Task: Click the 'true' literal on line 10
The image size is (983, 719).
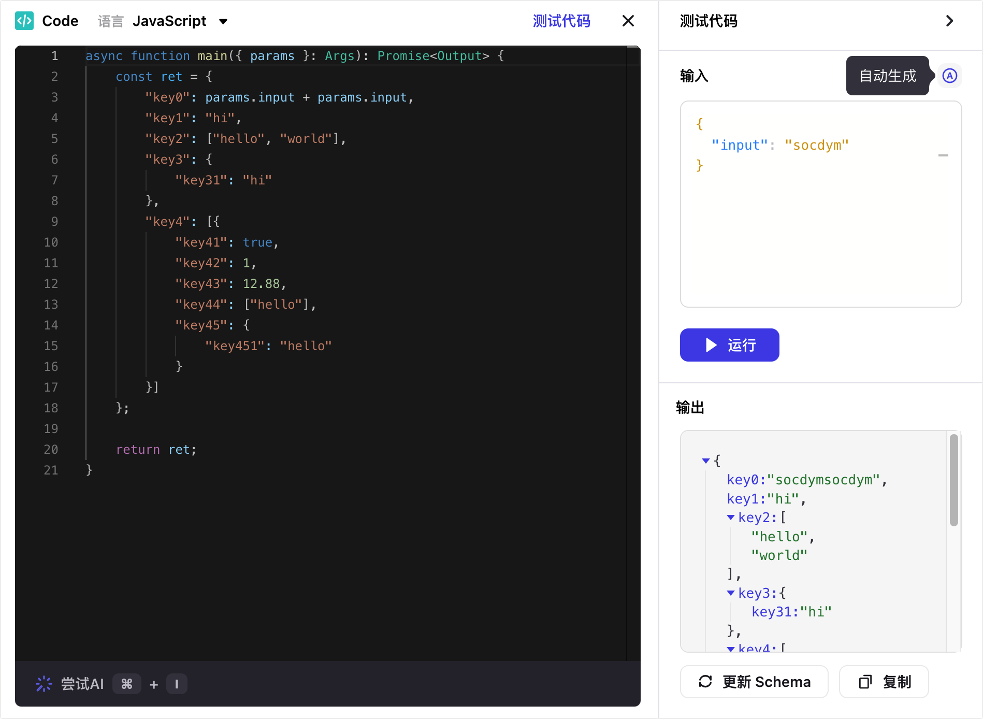Action: [257, 242]
